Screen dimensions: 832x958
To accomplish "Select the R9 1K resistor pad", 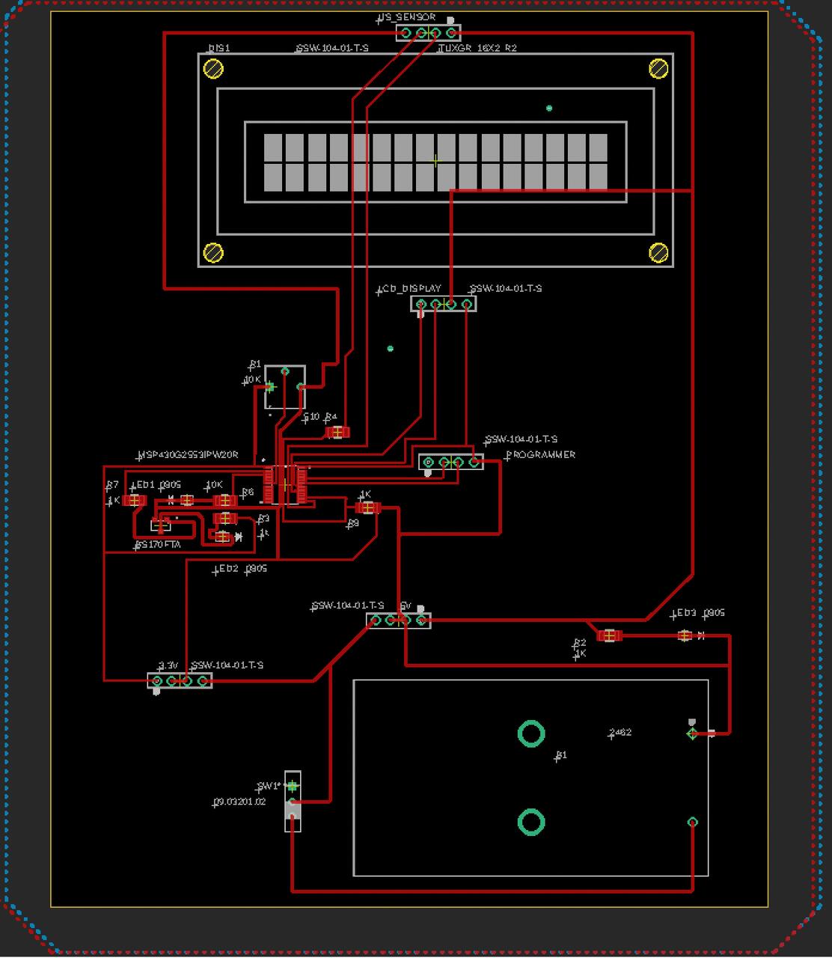I will point(367,508).
